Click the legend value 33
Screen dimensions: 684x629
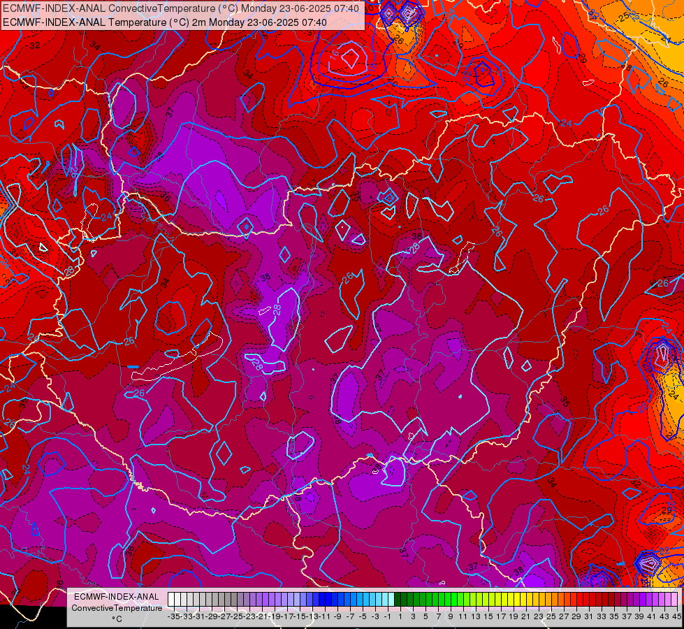[x=602, y=616]
